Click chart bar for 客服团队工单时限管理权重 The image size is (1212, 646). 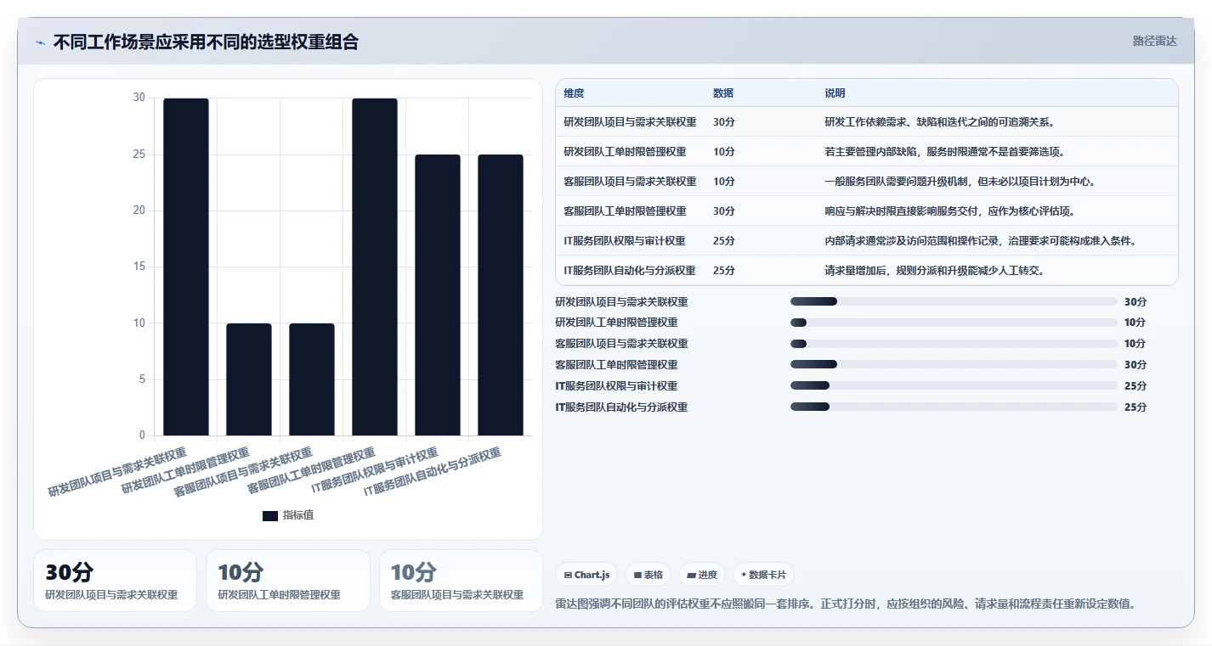pos(375,267)
